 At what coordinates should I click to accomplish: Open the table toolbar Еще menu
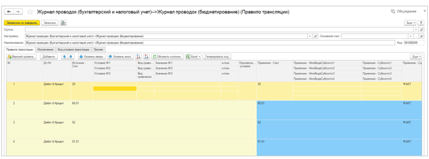(x=416, y=56)
